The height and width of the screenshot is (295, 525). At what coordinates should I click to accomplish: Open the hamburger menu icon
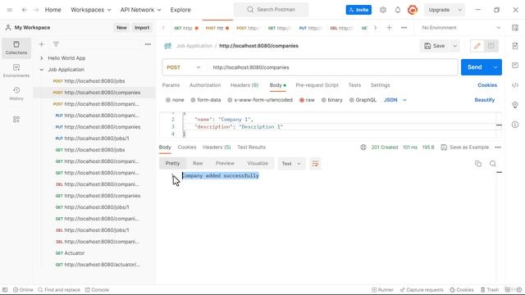(x=10, y=10)
